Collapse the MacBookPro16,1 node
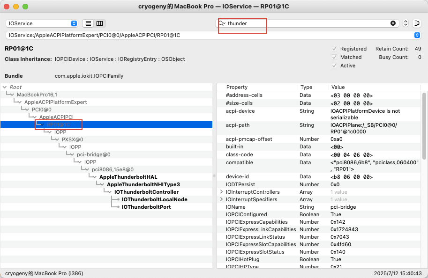The image size is (428, 278). pos(12,95)
